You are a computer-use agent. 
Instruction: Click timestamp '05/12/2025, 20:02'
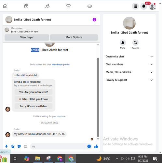(x=49, y=123)
